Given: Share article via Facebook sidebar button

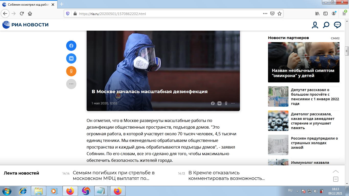Looking at the screenshot, I should coord(71,46).
